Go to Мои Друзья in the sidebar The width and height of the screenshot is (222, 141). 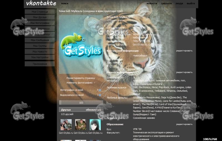[x=40, y=17]
